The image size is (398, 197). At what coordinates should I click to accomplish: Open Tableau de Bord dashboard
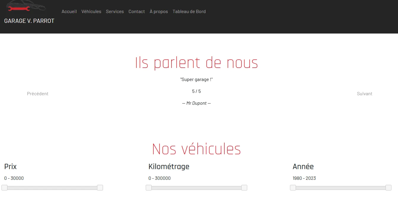point(189,12)
